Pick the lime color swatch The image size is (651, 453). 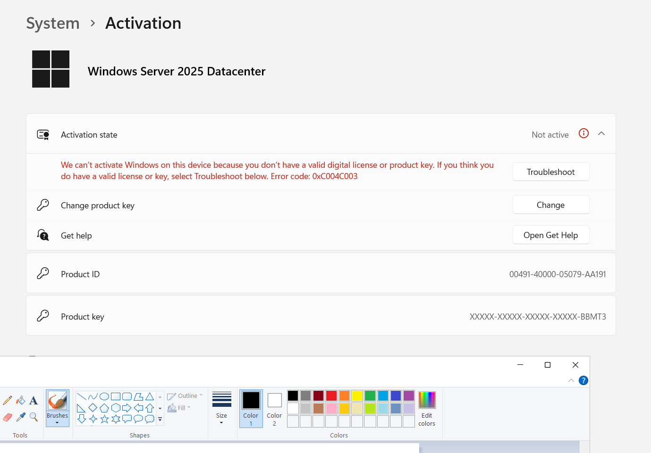pyautogui.click(x=370, y=408)
